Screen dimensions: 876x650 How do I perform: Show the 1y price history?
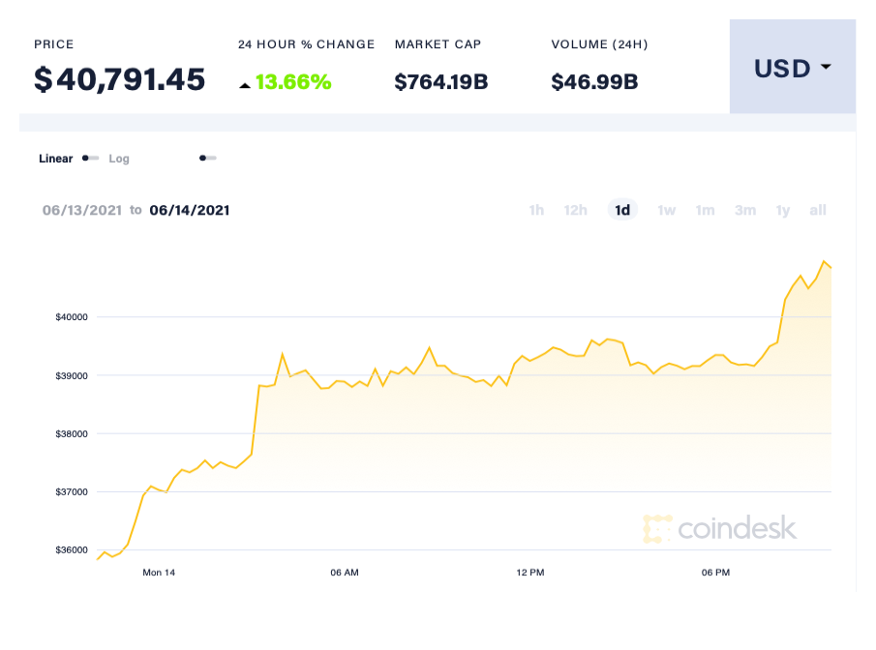(x=783, y=210)
